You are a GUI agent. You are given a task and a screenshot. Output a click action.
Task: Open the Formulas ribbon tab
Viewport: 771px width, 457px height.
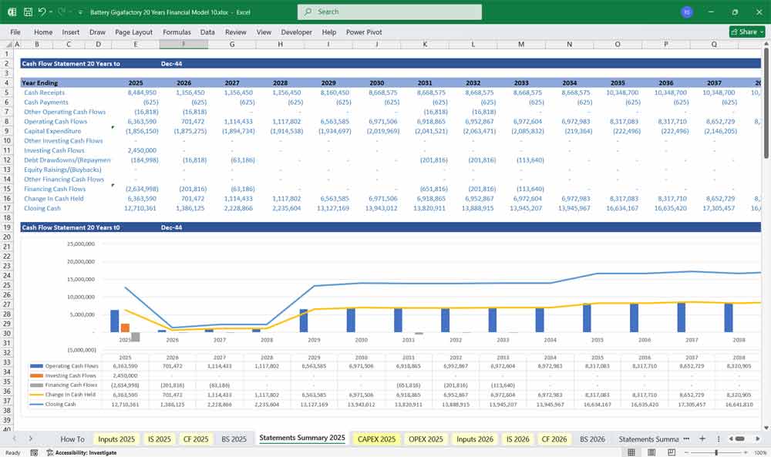click(x=177, y=32)
